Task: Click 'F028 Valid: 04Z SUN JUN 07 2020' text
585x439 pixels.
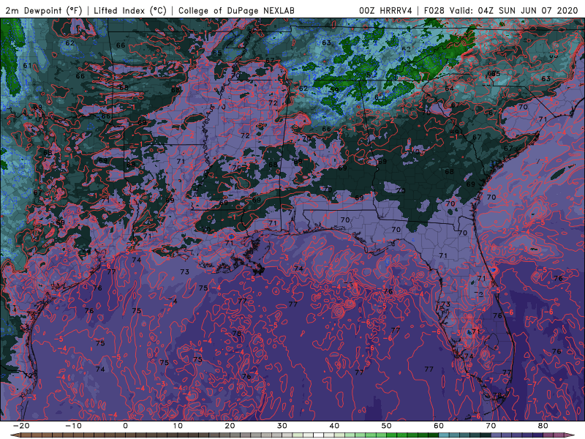Action: click(501, 10)
